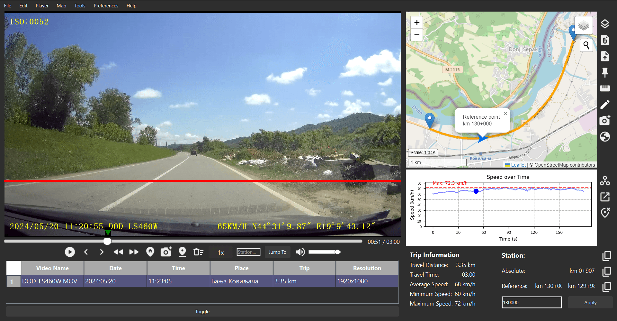
Task: Select the ruler measurement tool
Action: pos(605,88)
